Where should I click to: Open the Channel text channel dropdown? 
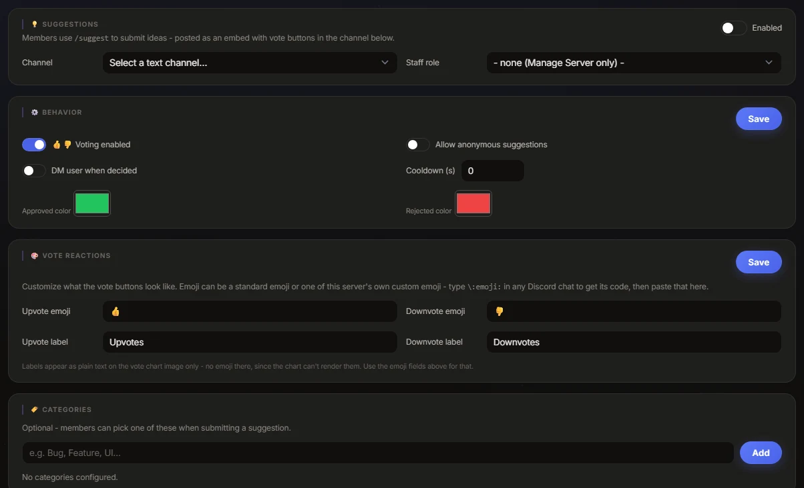click(249, 63)
